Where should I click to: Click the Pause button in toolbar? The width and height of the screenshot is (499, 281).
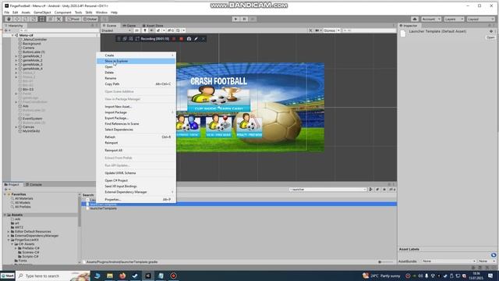(244, 19)
